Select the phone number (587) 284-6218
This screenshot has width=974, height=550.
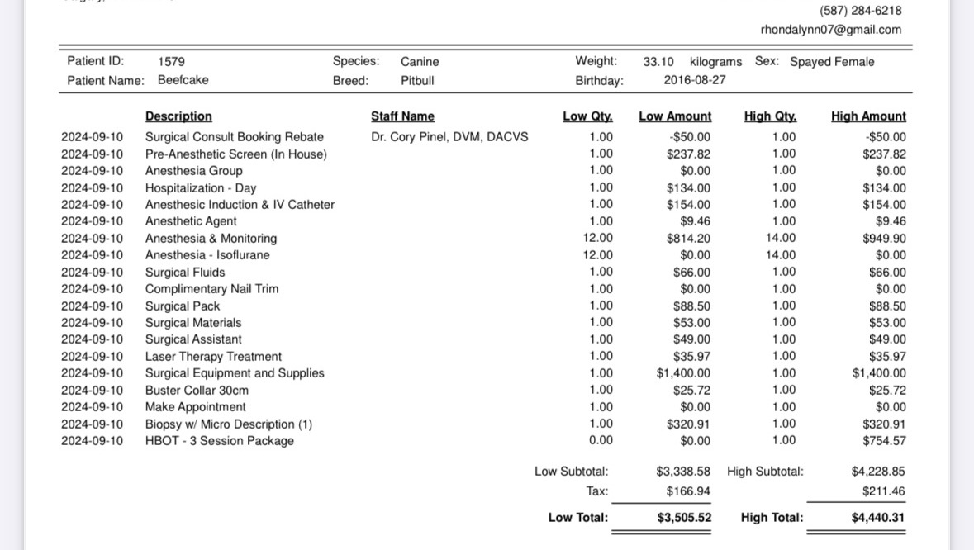point(860,11)
